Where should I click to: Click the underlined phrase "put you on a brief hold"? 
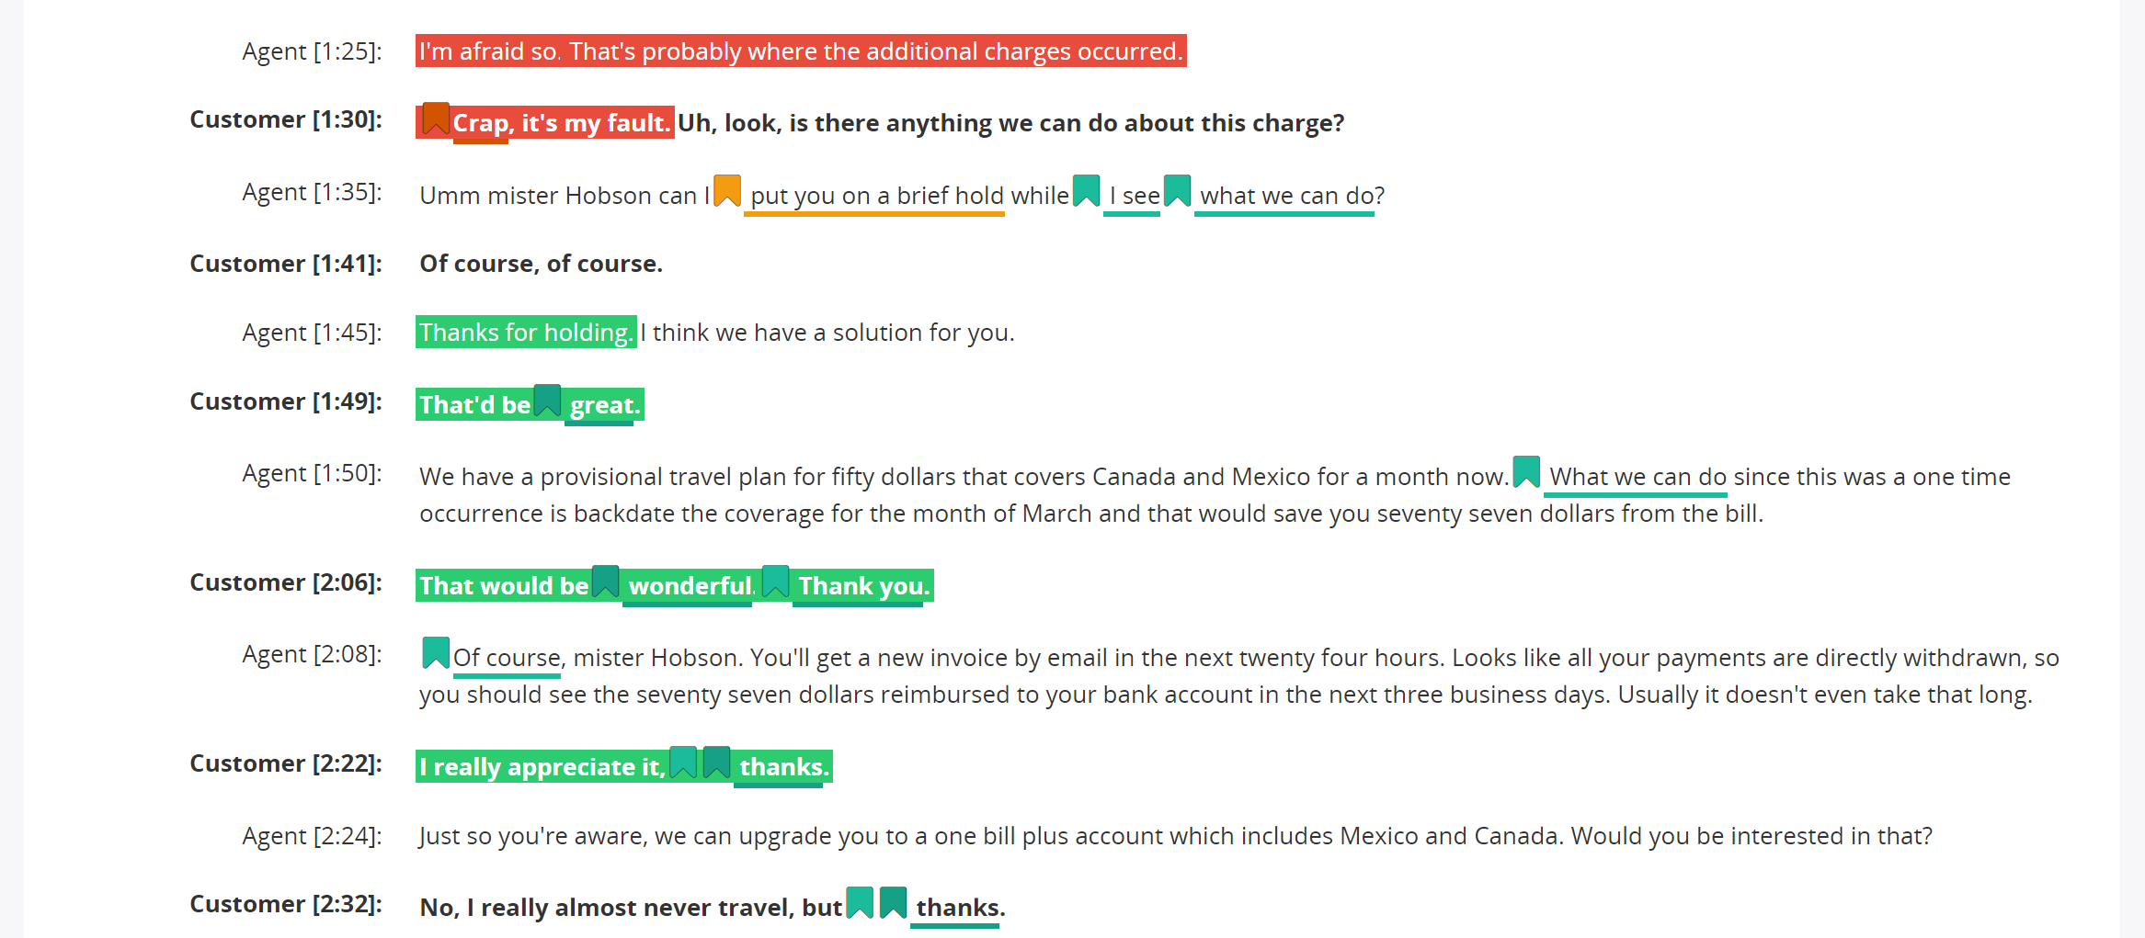pyautogui.click(x=876, y=196)
